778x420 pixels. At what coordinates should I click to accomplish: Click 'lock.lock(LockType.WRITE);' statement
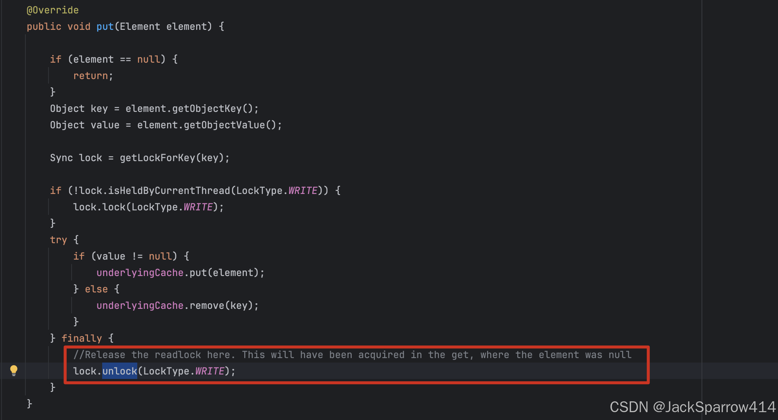(148, 207)
